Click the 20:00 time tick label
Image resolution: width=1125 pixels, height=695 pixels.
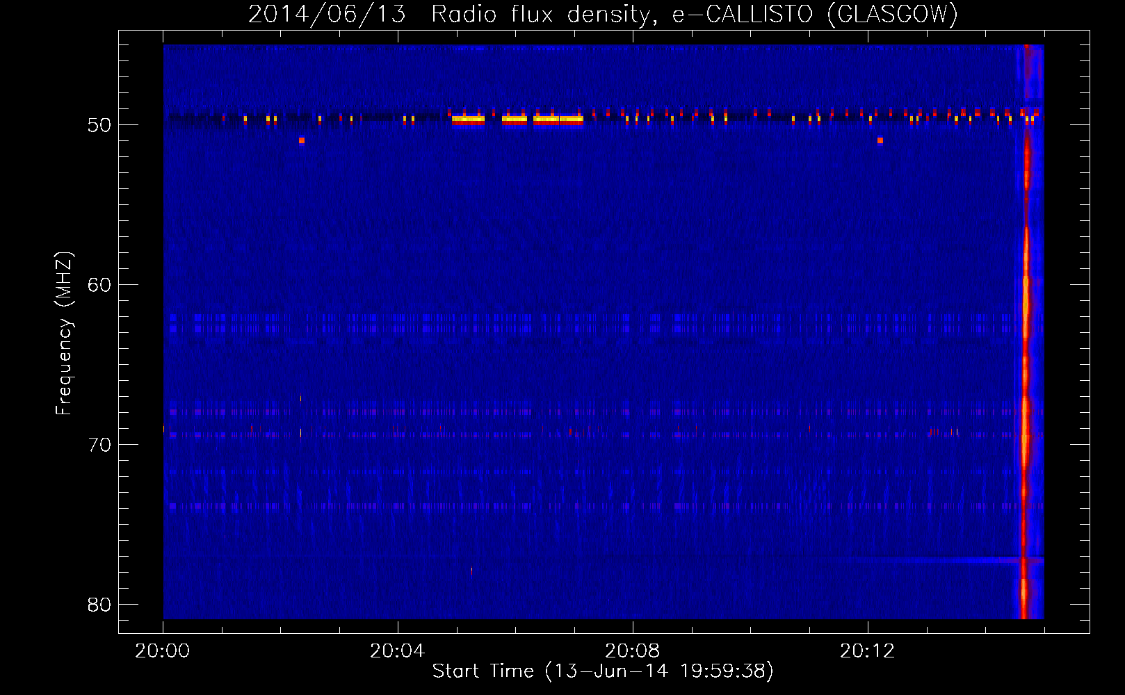163,651
